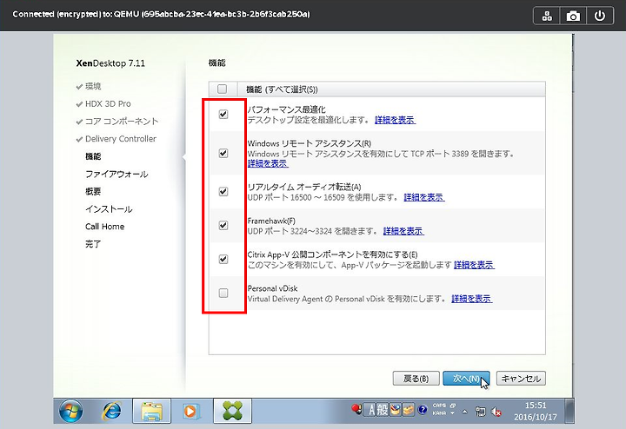The height and width of the screenshot is (429, 626).
Task: Click the リアルタイム オーディオ転送(A) title
Action: coord(304,187)
